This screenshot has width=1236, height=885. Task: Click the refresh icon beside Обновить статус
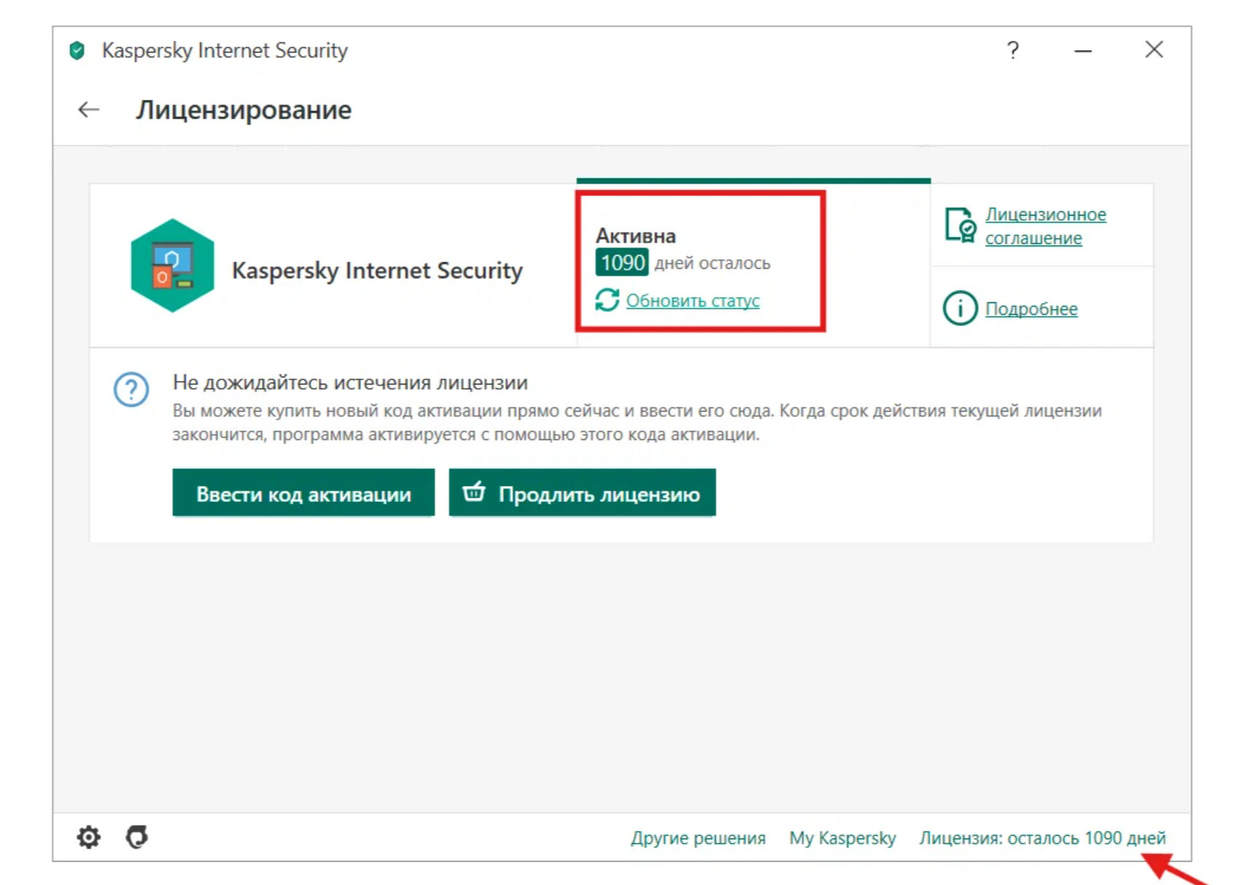coord(607,300)
